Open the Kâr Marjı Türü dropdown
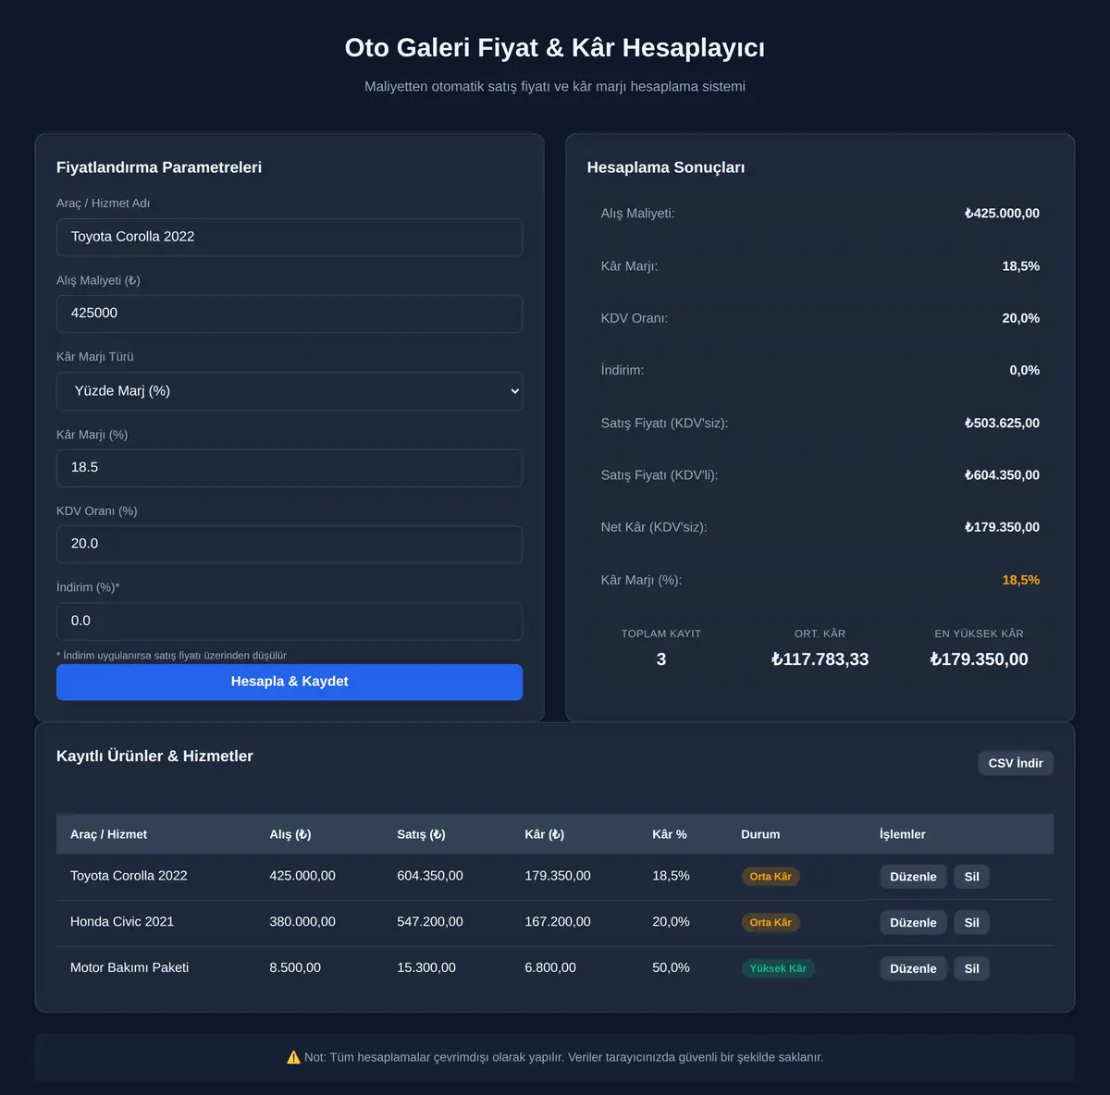 click(290, 391)
